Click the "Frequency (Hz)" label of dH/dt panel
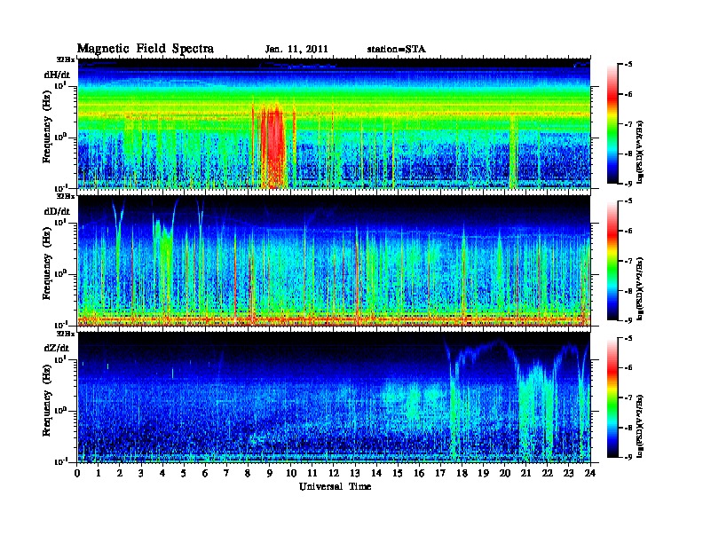Screen dimensions: 703x543 pos(47,127)
